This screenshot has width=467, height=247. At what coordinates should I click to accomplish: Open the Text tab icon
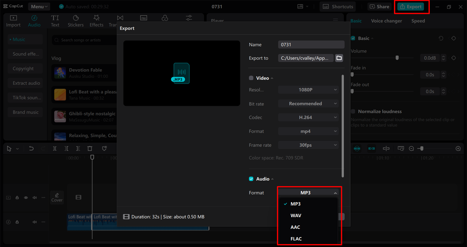[55, 18]
